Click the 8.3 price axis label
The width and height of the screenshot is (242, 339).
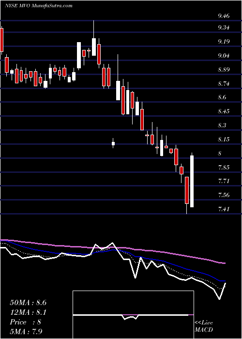[x=222, y=125]
